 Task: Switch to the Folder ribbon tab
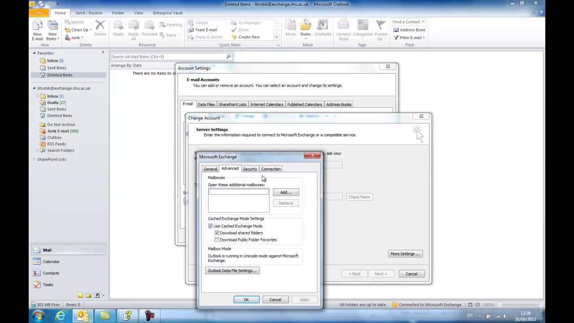pos(118,13)
